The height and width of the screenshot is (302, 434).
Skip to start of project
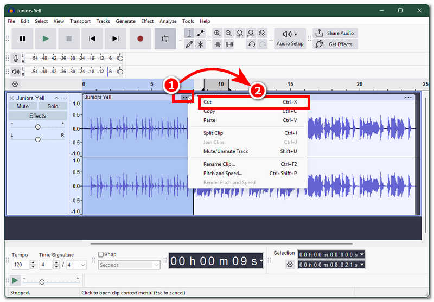coord(92,38)
